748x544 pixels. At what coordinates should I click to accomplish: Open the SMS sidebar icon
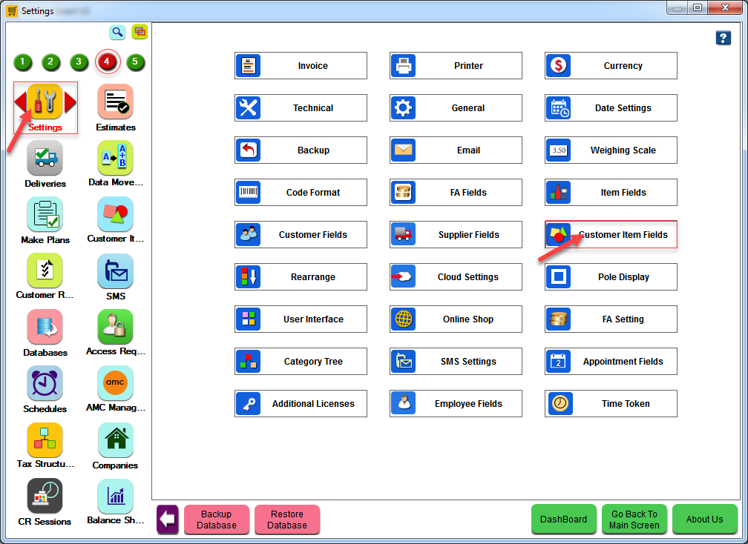point(115,272)
